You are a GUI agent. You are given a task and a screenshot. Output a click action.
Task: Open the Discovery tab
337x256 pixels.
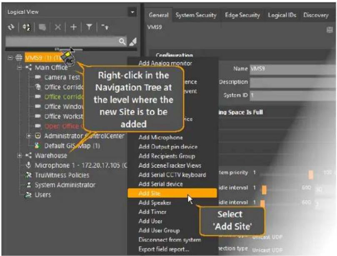(x=316, y=15)
